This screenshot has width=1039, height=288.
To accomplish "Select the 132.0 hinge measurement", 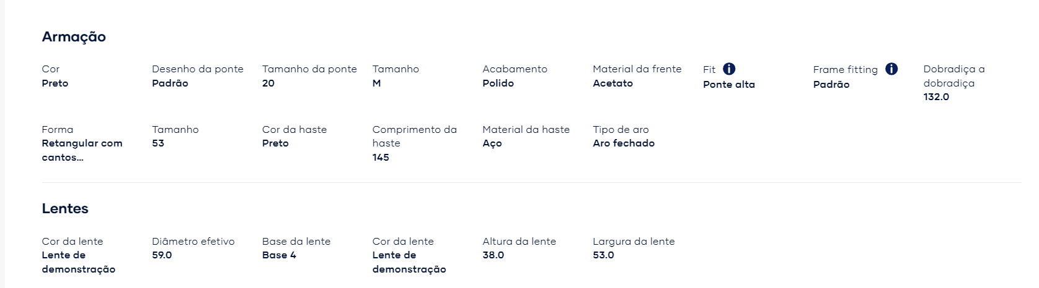I will tap(936, 97).
